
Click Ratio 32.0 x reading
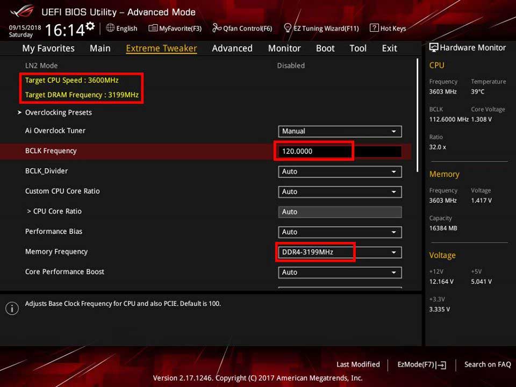tap(438, 147)
